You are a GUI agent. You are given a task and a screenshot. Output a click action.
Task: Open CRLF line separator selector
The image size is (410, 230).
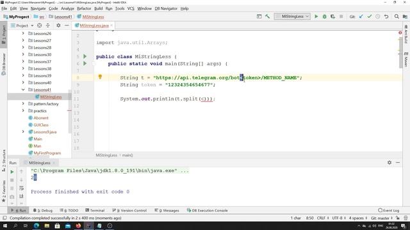pos(323,218)
